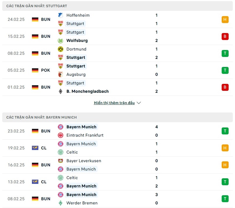Click the 'Hiển thị thêm trận đấu' link
The image size is (235, 208).
(x=114, y=103)
